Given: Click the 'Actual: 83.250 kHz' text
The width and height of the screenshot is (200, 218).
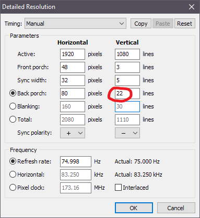Looking at the screenshot, I should click(138, 175).
